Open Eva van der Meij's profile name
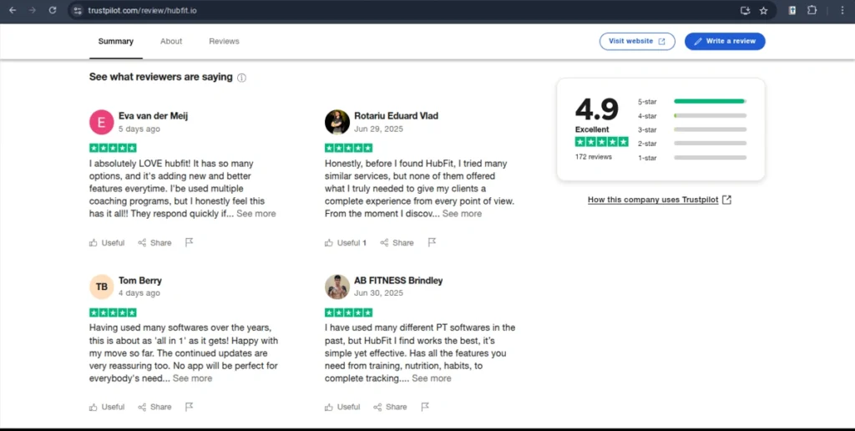The height and width of the screenshot is (431, 855). [154, 115]
